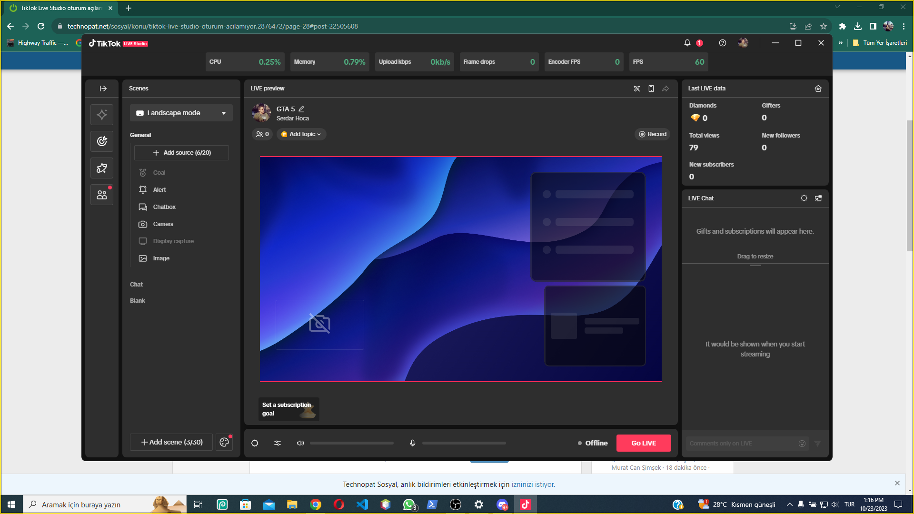
Task: Adjust the speaker volume slider
Action: pos(351,443)
